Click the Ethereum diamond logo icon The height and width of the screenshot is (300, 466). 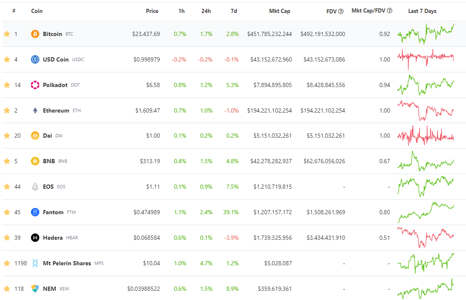35,110
